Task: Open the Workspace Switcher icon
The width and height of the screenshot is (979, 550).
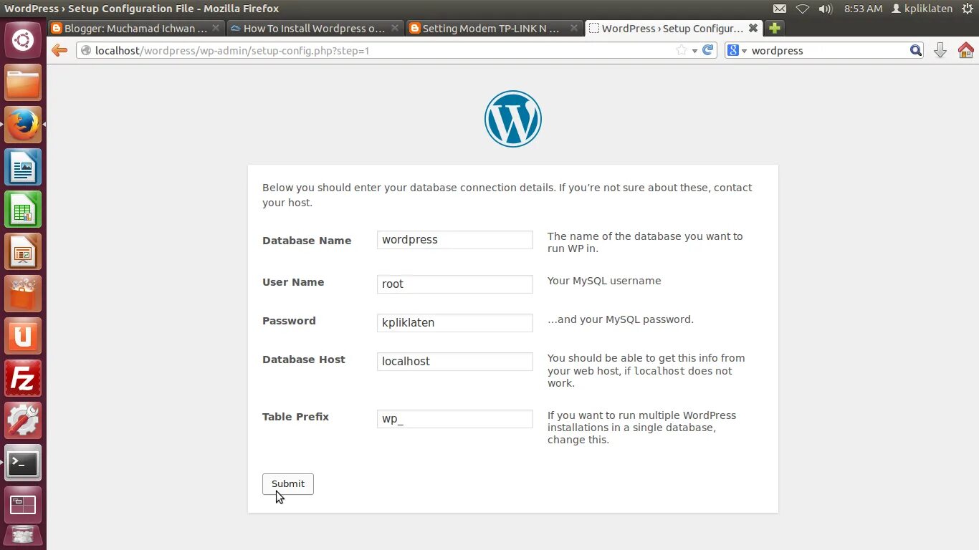Action: point(23,506)
